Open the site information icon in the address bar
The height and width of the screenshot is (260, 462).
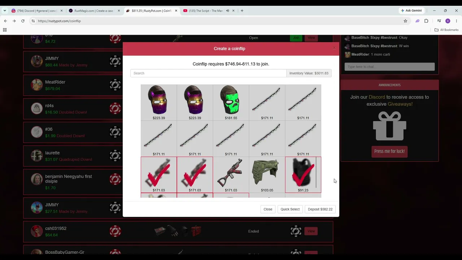click(x=33, y=21)
